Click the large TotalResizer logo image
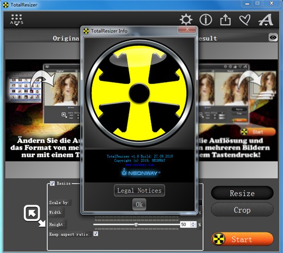 click(139, 93)
